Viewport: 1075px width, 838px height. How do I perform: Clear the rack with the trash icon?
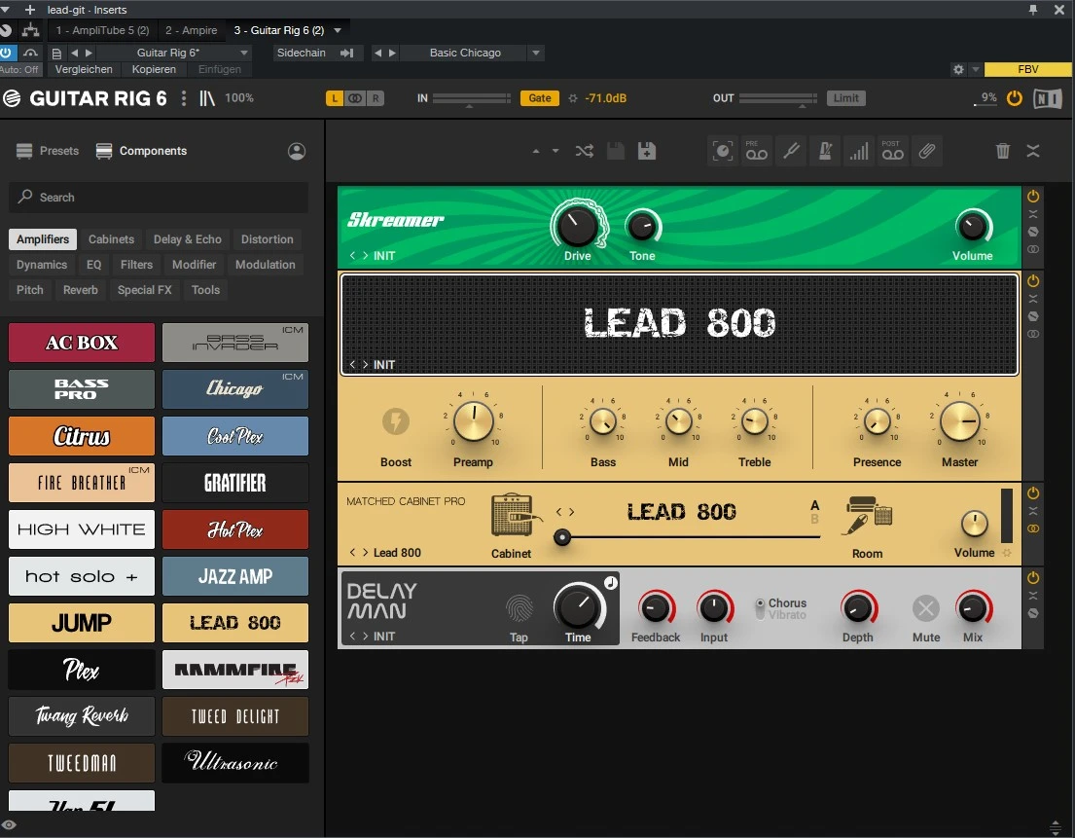coord(1002,151)
